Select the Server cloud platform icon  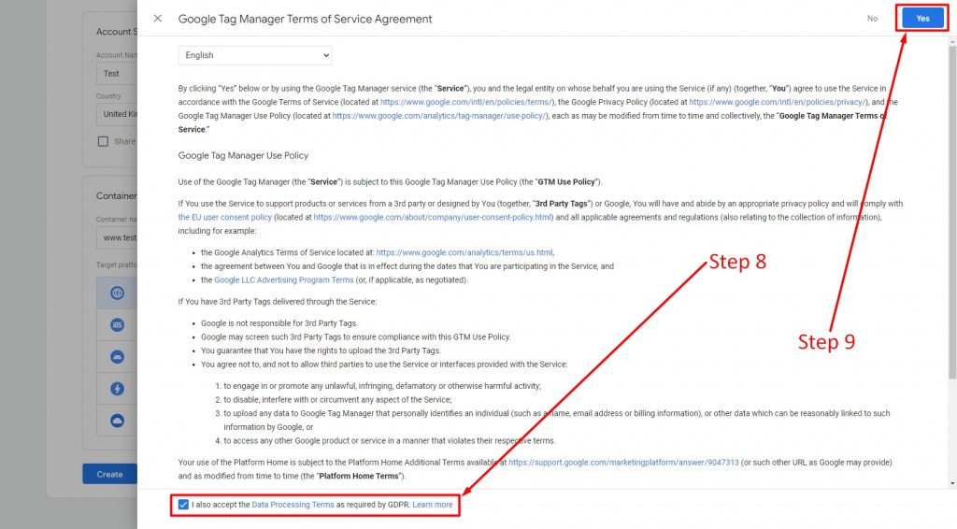(117, 421)
